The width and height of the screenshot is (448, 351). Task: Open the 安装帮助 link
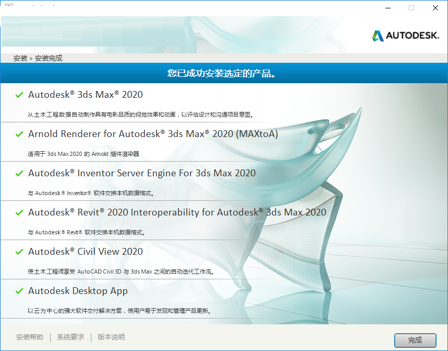(30, 337)
